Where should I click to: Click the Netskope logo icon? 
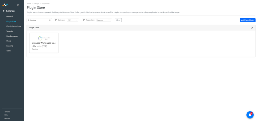tap(5, 5)
